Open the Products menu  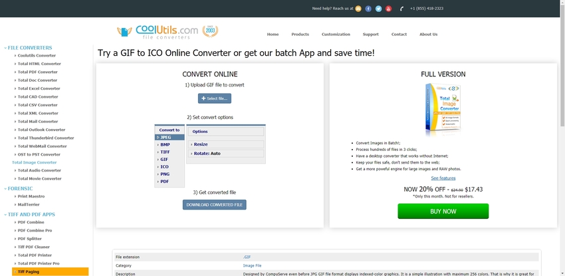pyautogui.click(x=300, y=34)
